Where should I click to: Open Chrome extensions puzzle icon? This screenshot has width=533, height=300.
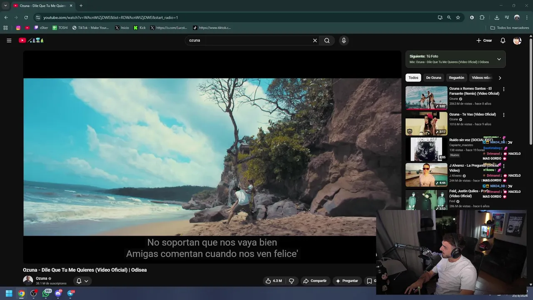click(x=482, y=17)
